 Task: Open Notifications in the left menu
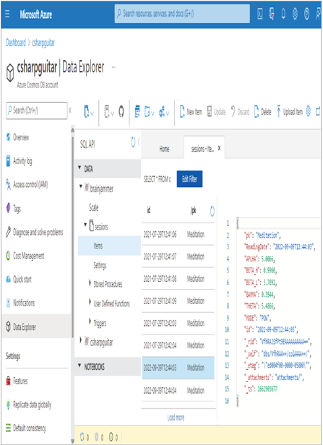(20, 303)
